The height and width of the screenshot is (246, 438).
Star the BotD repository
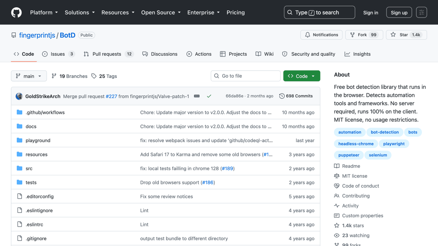(x=406, y=35)
